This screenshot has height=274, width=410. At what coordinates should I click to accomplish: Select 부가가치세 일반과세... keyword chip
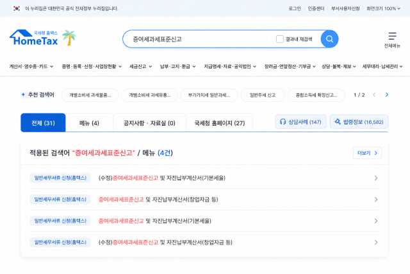point(209,95)
